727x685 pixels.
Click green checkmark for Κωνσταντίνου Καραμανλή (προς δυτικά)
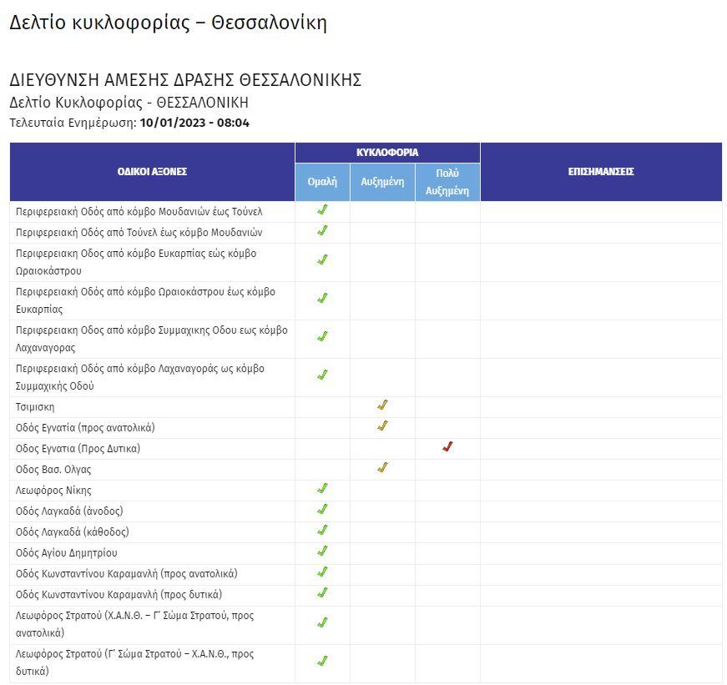tap(322, 594)
